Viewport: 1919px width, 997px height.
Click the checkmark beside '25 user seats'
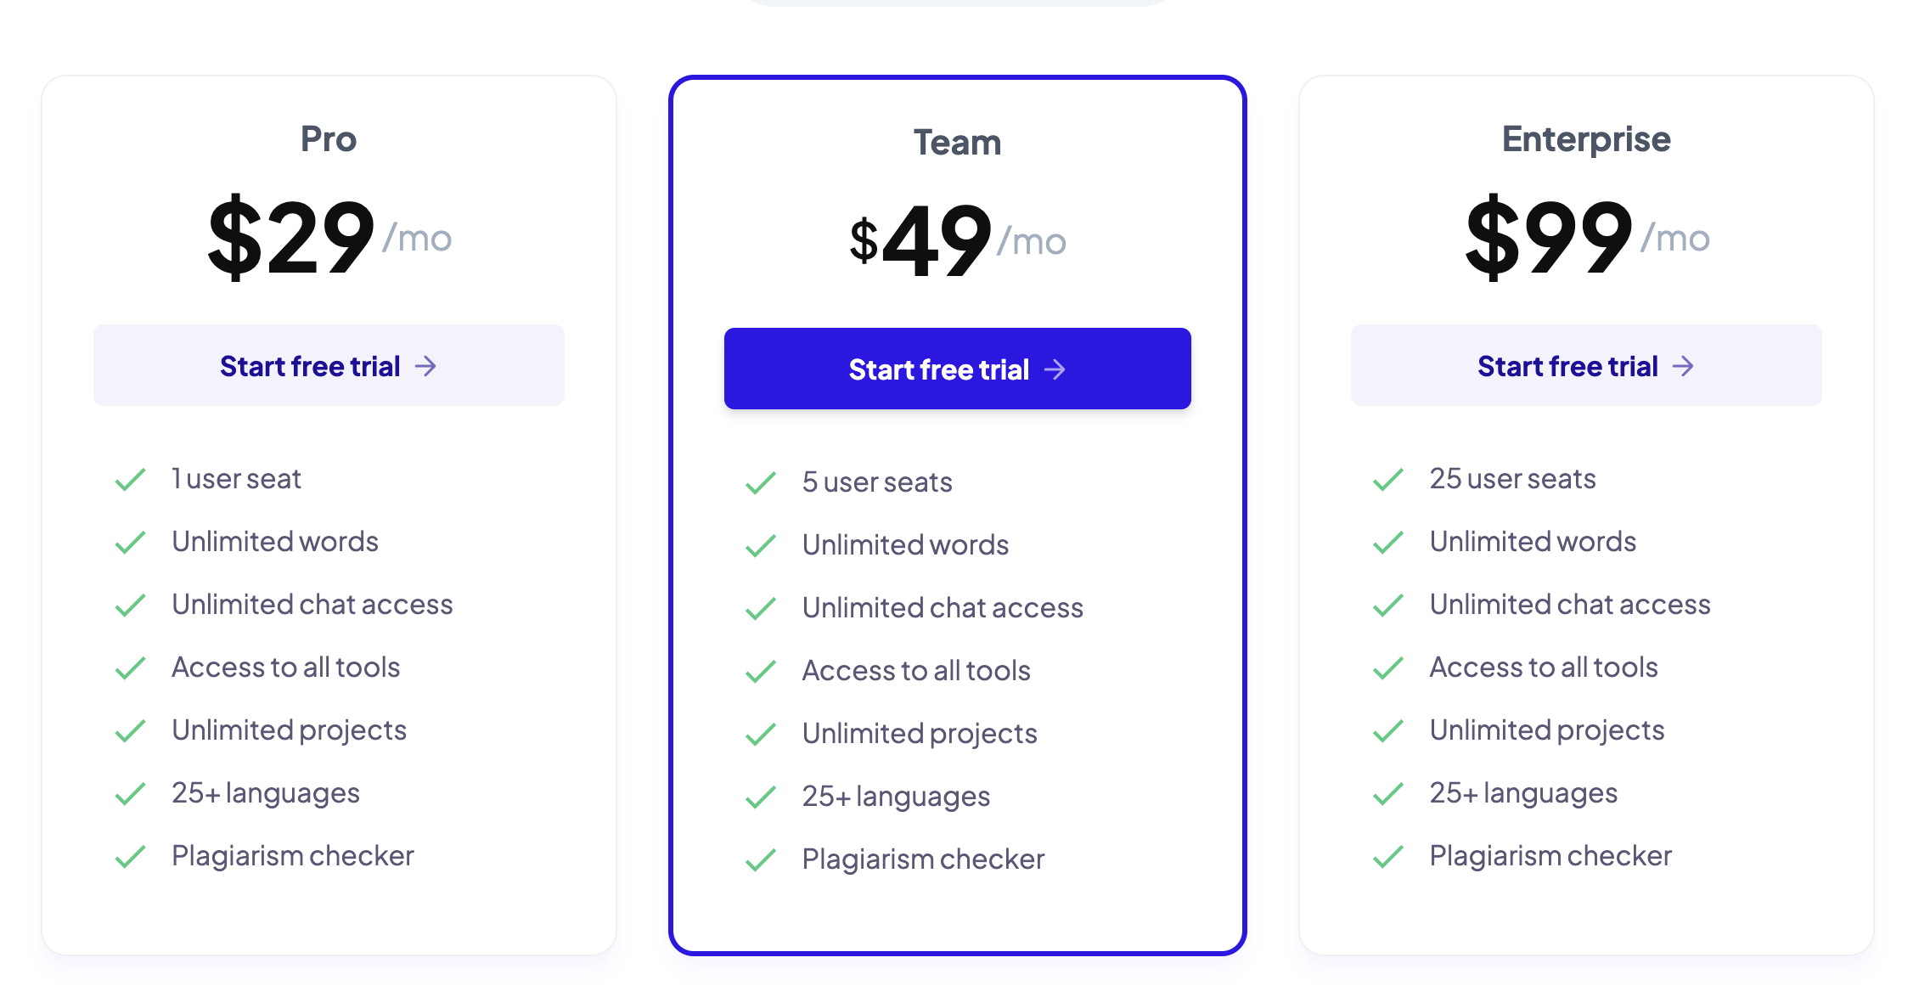point(1388,480)
